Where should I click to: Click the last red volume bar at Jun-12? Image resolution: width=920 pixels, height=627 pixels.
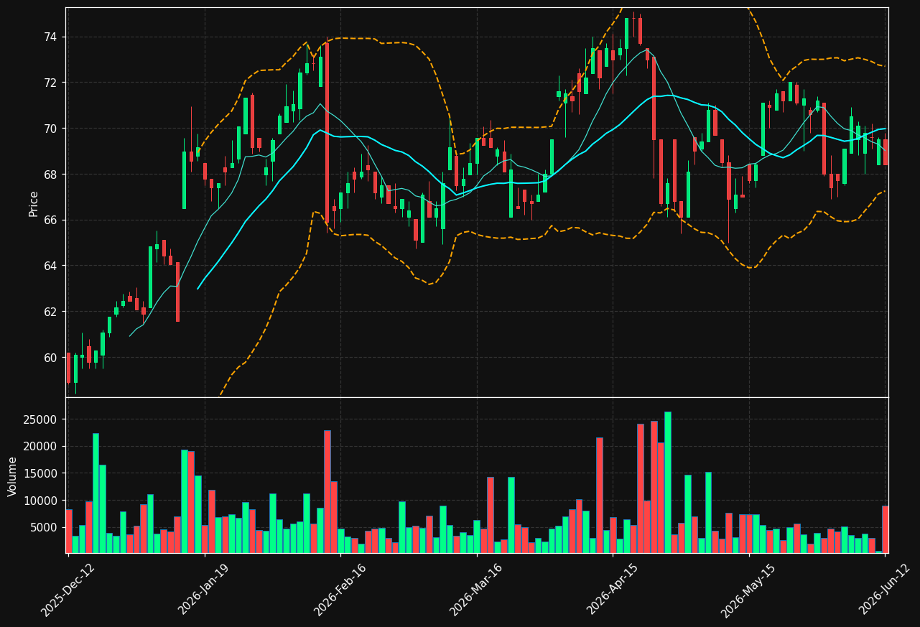[x=886, y=529]
